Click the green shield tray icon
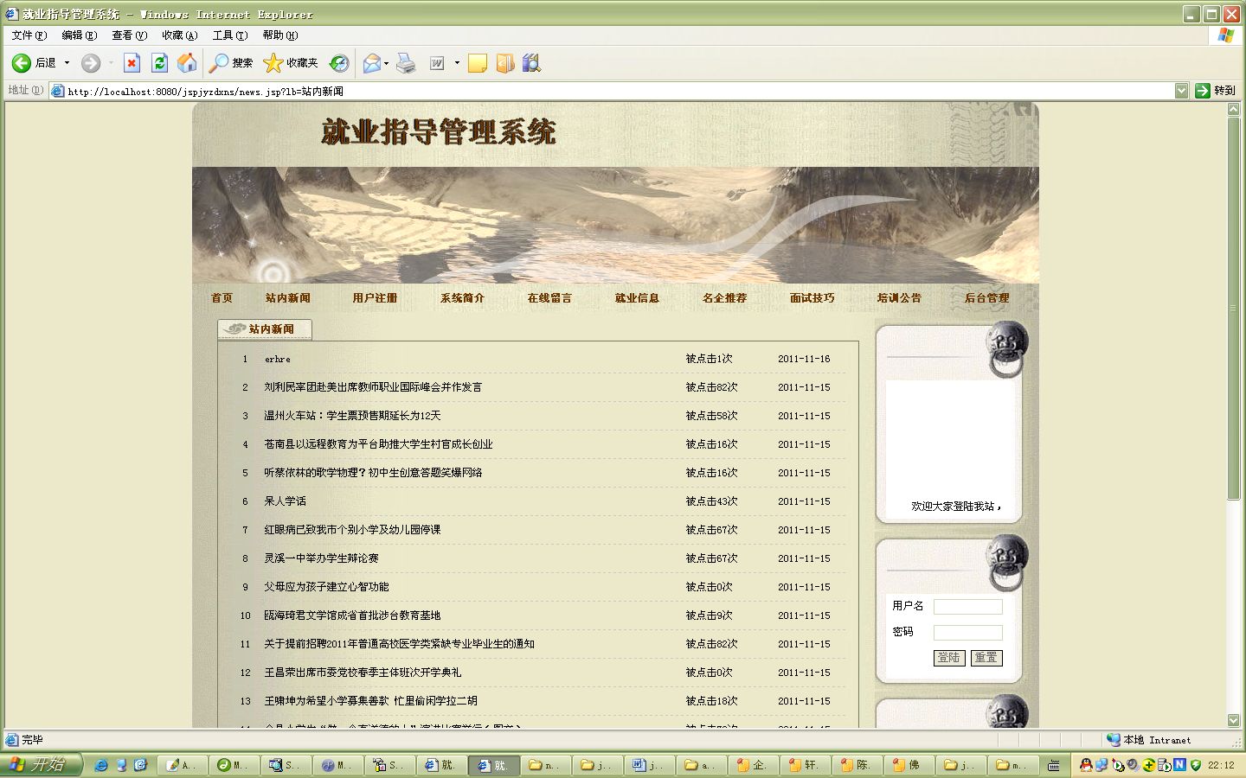The height and width of the screenshot is (778, 1246). pyautogui.click(x=1196, y=765)
